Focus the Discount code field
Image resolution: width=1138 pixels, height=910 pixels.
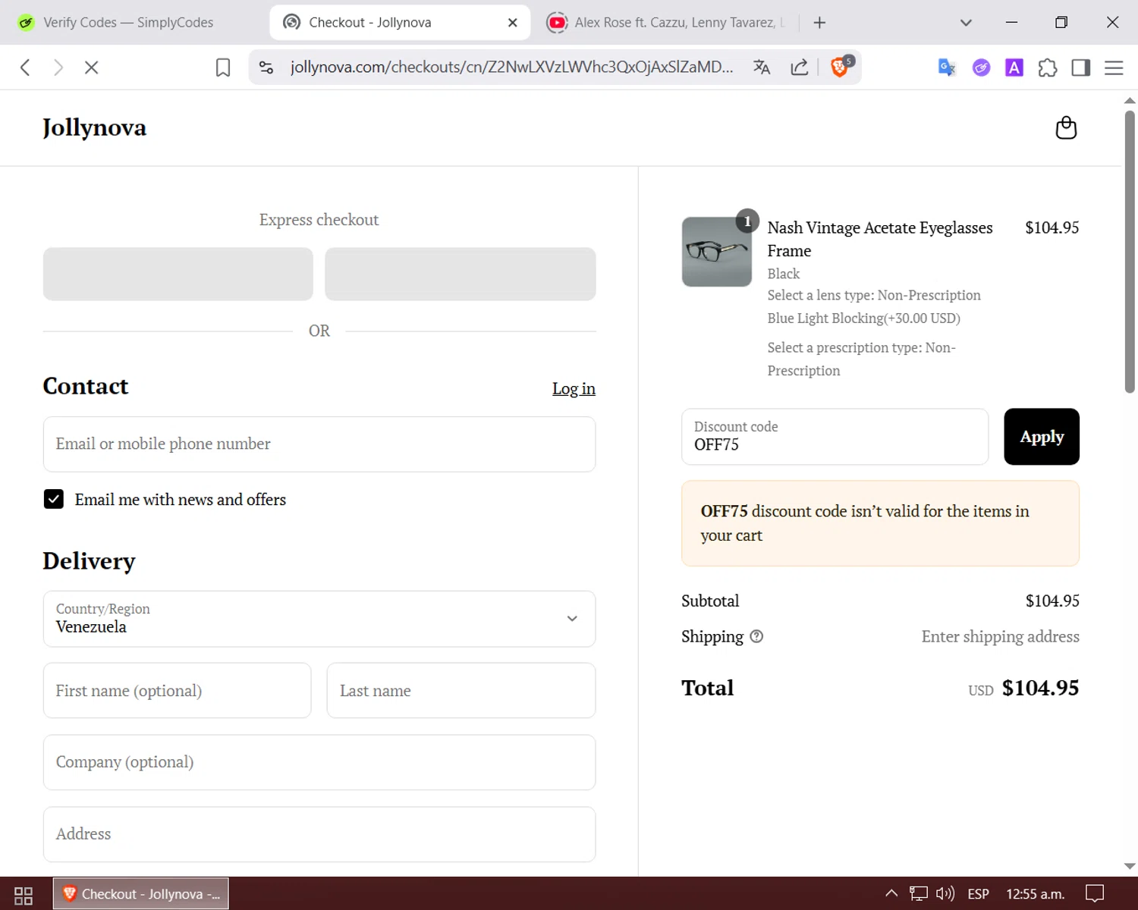pos(835,437)
